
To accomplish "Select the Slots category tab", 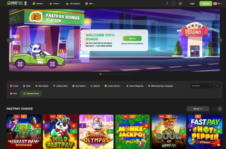I will (x=27, y=86).
